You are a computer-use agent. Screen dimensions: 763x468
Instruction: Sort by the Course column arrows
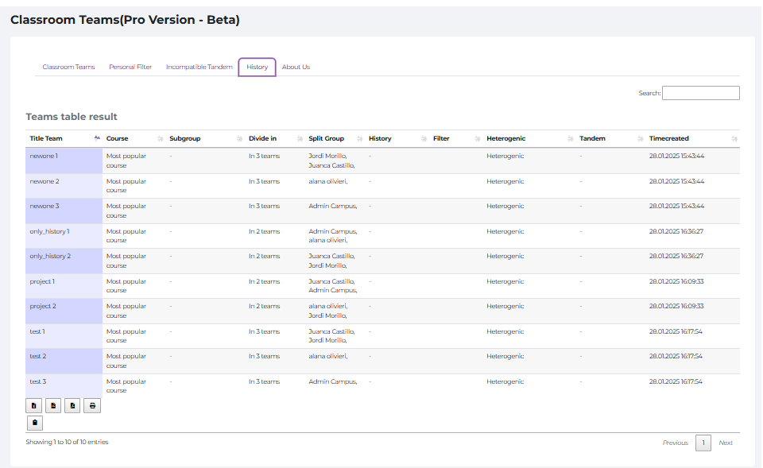(161, 139)
